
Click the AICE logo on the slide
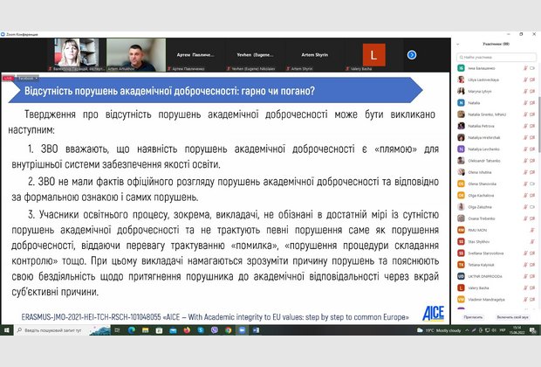click(x=434, y=313)
